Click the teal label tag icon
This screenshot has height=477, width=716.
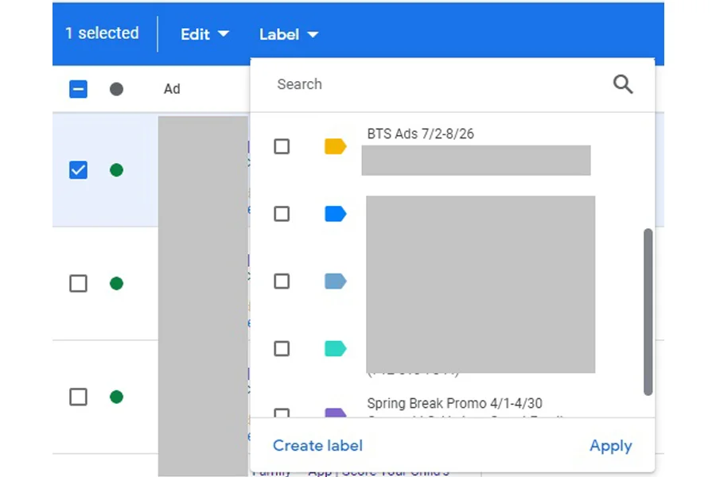[335, 349]
